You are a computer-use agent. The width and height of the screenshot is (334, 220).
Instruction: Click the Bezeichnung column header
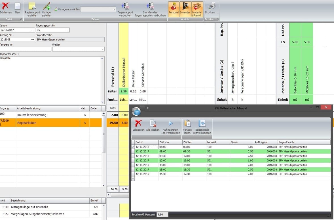[x=50, y=200]
